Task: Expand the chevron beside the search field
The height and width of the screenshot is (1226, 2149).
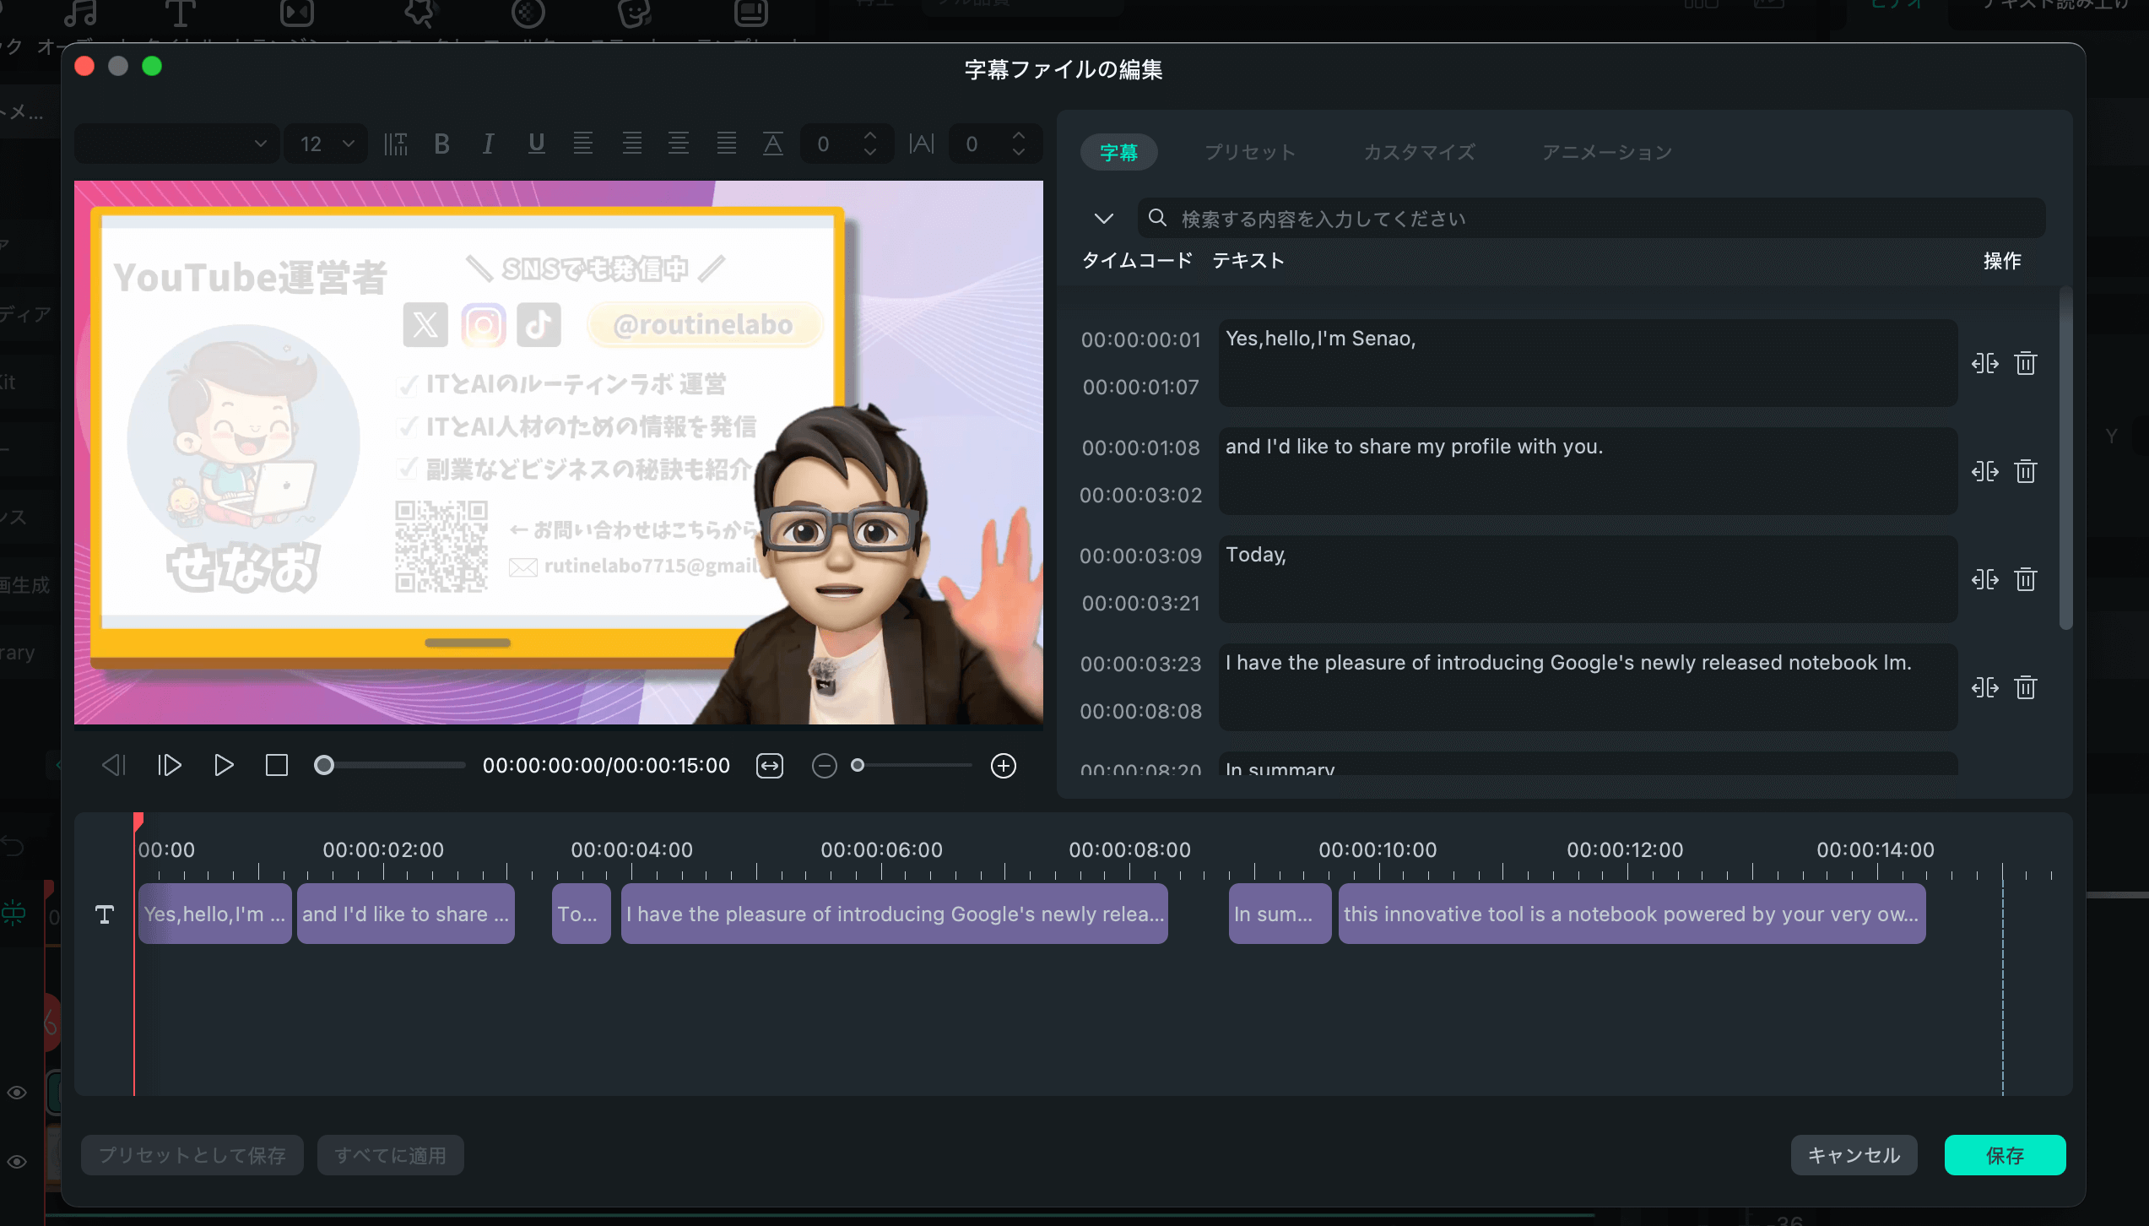Action: [x=1103, y=219]
